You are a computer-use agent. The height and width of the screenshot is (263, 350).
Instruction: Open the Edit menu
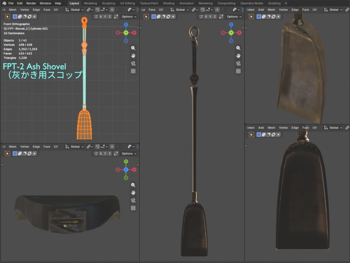(20, 3)
